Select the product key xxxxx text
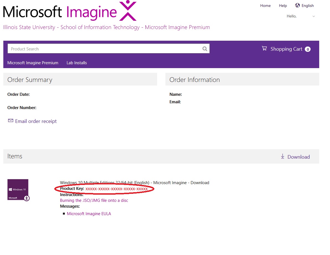The width and height of the screenshot is (330, 255). (117, 189)
